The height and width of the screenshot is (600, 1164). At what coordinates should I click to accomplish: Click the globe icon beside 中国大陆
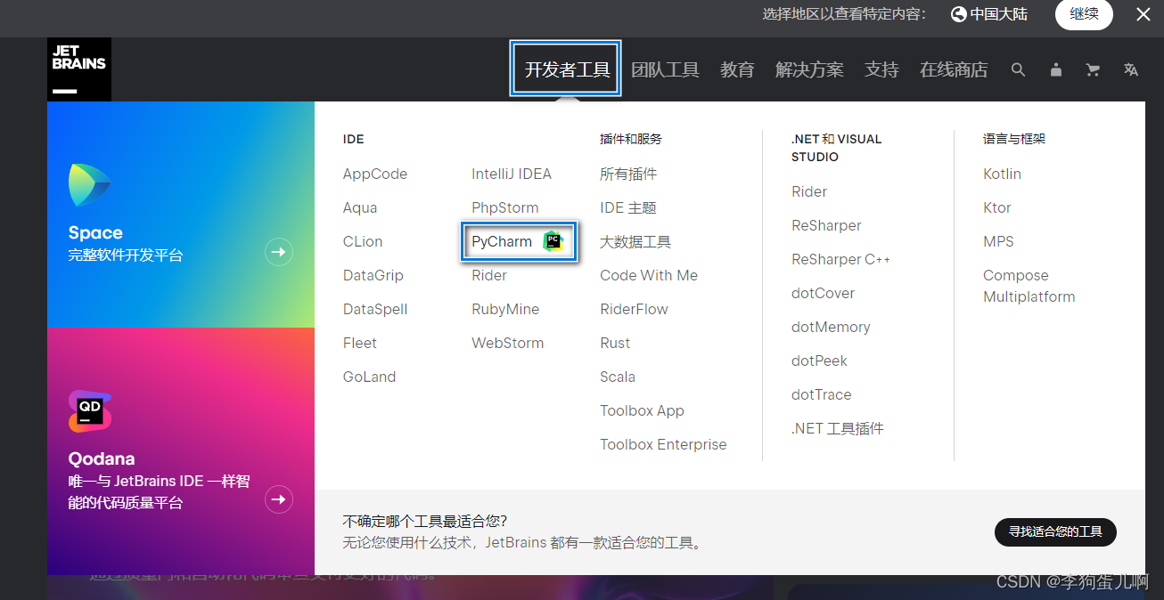tap(959, 14)
